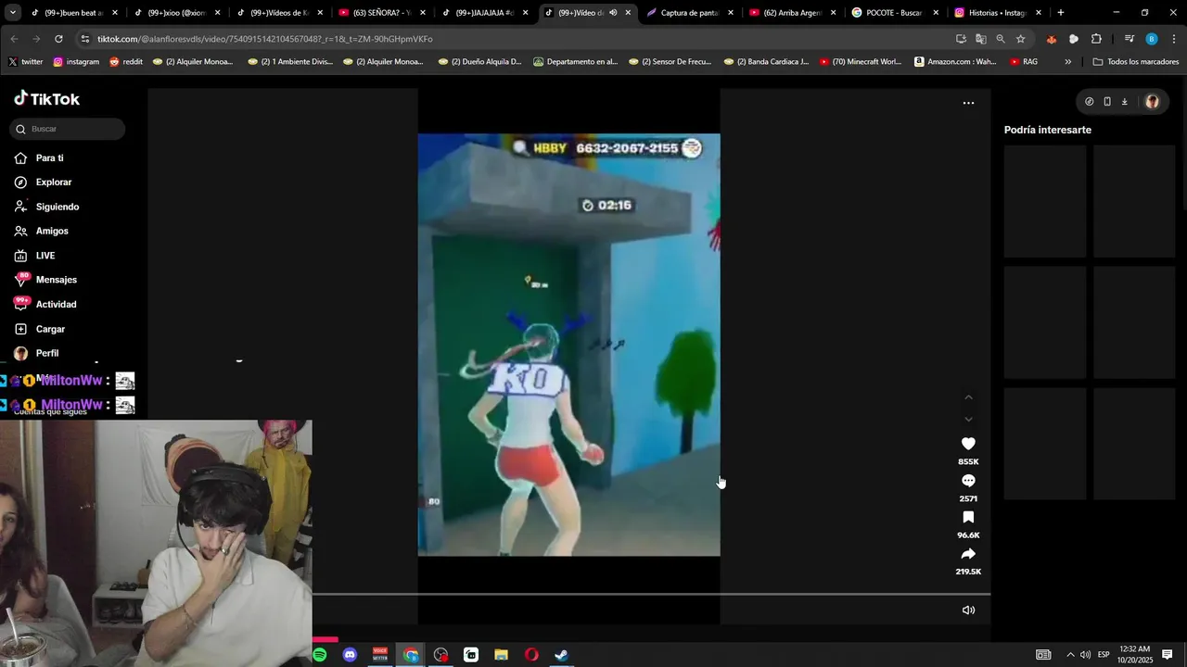Open the media control icon in Chrome toolbar
Screen dimensions: 1187x667
pyautogui.click(x=1130, y=39)
